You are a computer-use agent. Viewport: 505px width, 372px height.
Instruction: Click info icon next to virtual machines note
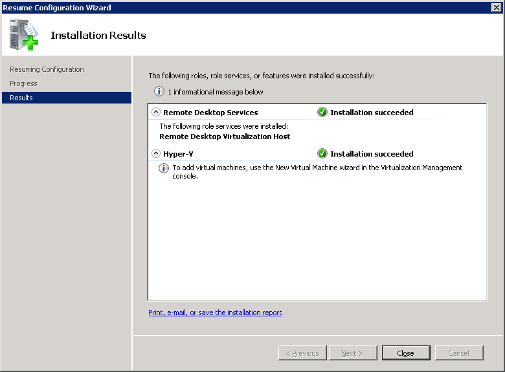164,168
